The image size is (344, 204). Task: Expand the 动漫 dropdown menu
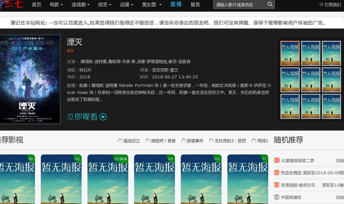point(127,5)
